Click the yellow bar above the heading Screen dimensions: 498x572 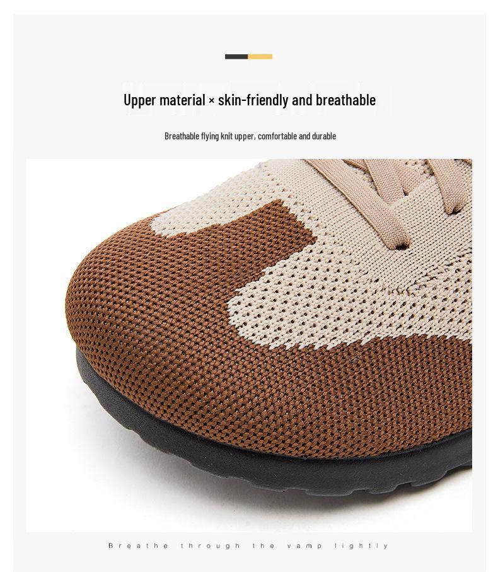coord(260,57)
